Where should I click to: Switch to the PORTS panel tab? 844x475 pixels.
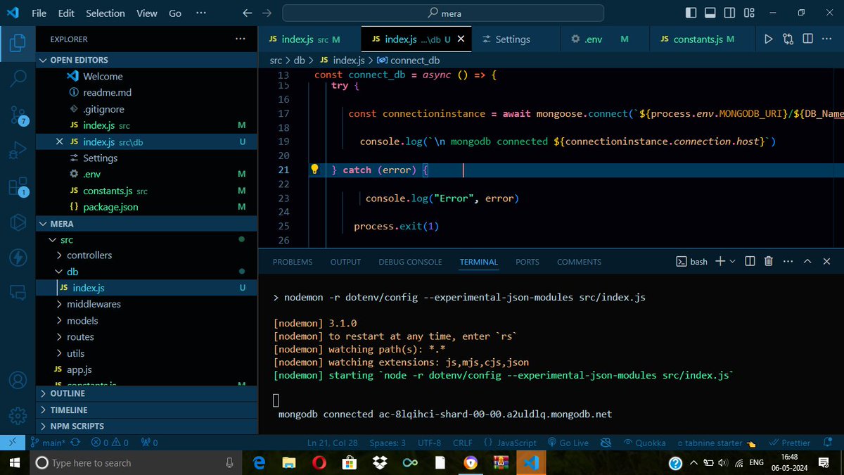click(527, 262)
